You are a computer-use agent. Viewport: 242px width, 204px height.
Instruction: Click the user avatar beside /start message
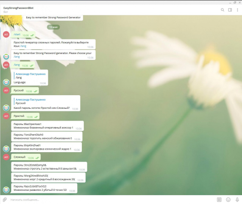point(6,34)
